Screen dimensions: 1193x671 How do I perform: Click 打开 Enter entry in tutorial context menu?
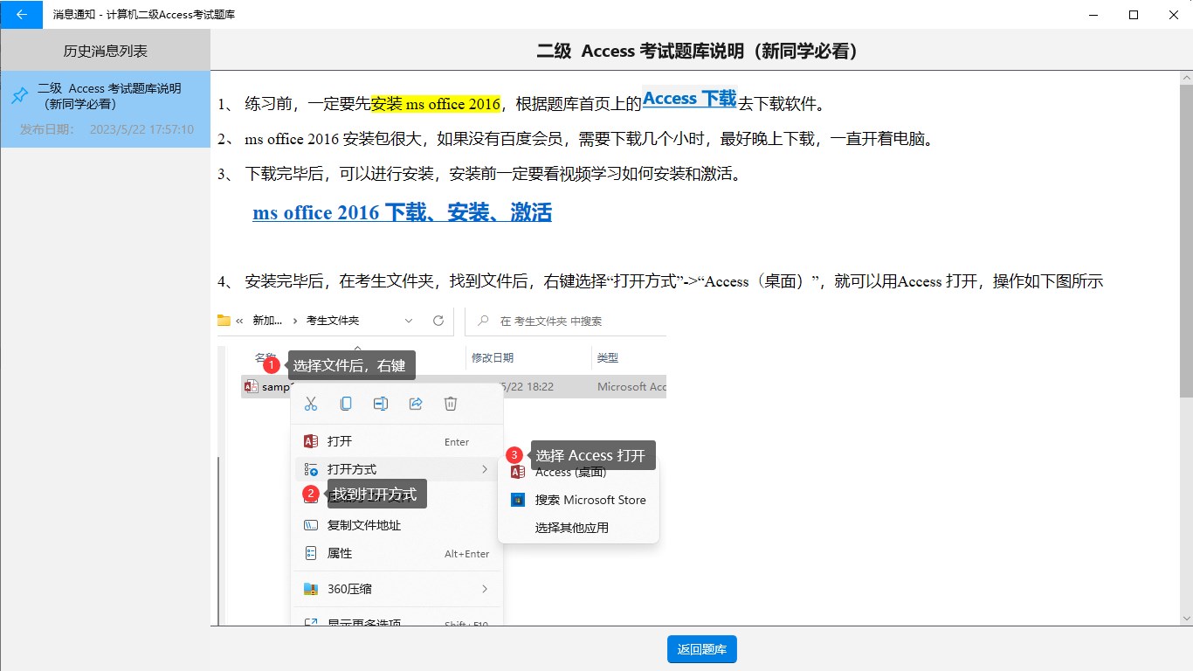pos(397,441)
